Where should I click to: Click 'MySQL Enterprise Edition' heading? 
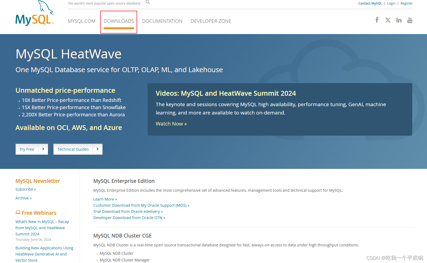124,181
